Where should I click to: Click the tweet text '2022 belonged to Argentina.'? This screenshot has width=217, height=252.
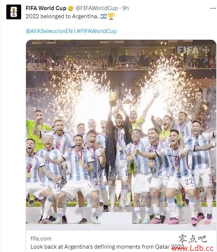tap(62, 16)
